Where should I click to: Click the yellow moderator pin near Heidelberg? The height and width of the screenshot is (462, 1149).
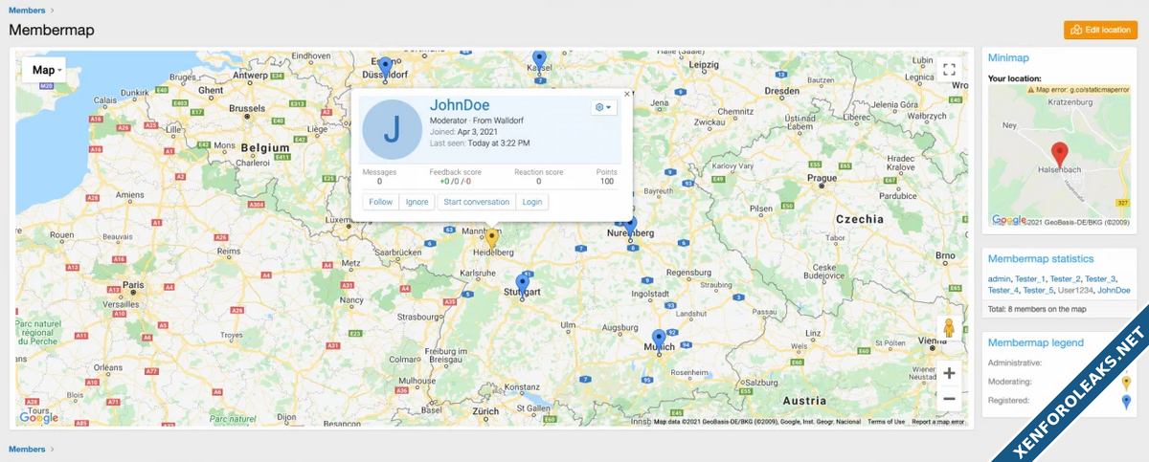[x=491, y=238]
